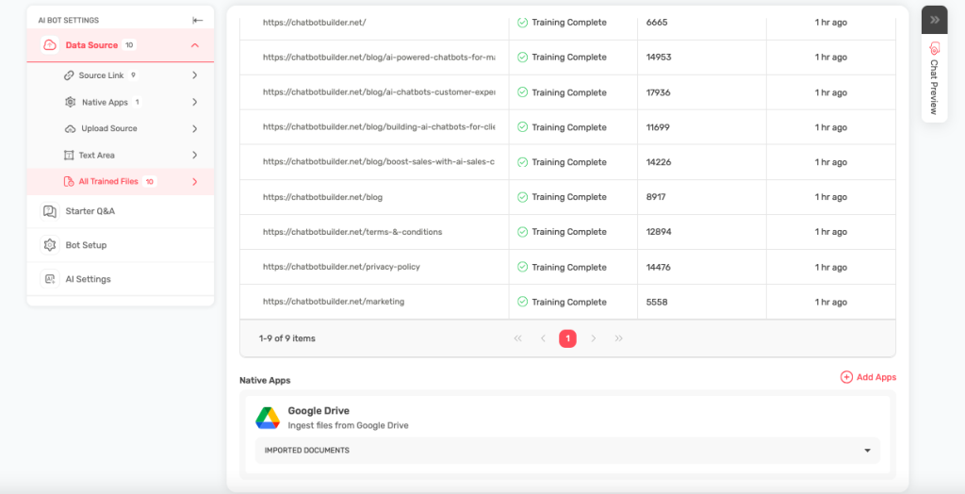Select the All Trained Files submenu item

[x=121, y=182]
